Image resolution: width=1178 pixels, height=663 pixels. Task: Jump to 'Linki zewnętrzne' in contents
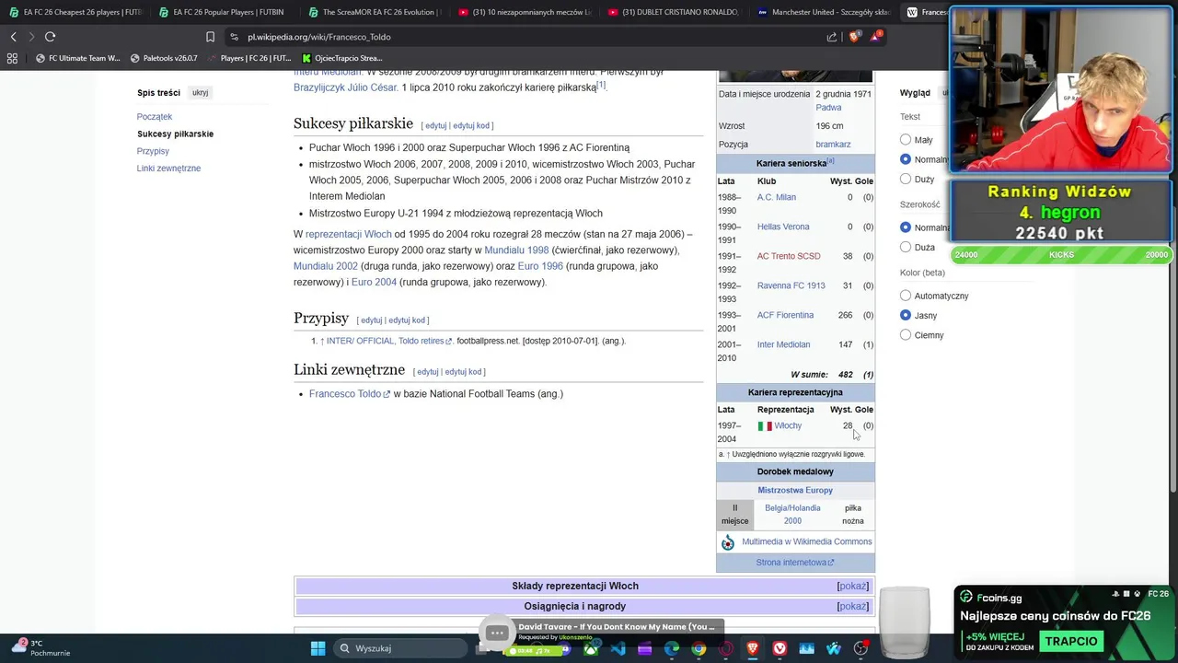click(168, 169)
